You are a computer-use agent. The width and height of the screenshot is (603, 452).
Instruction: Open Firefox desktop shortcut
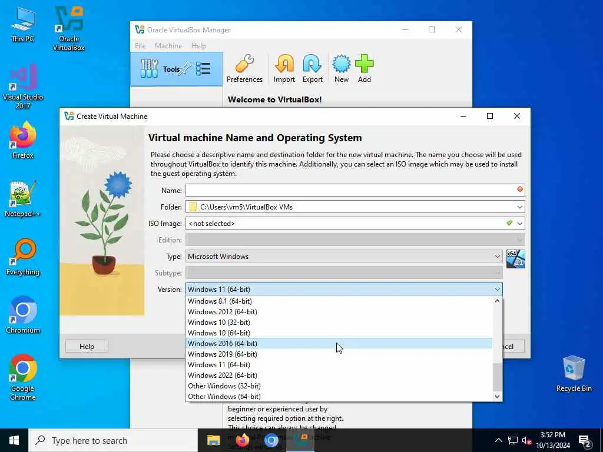pos(23,140)
